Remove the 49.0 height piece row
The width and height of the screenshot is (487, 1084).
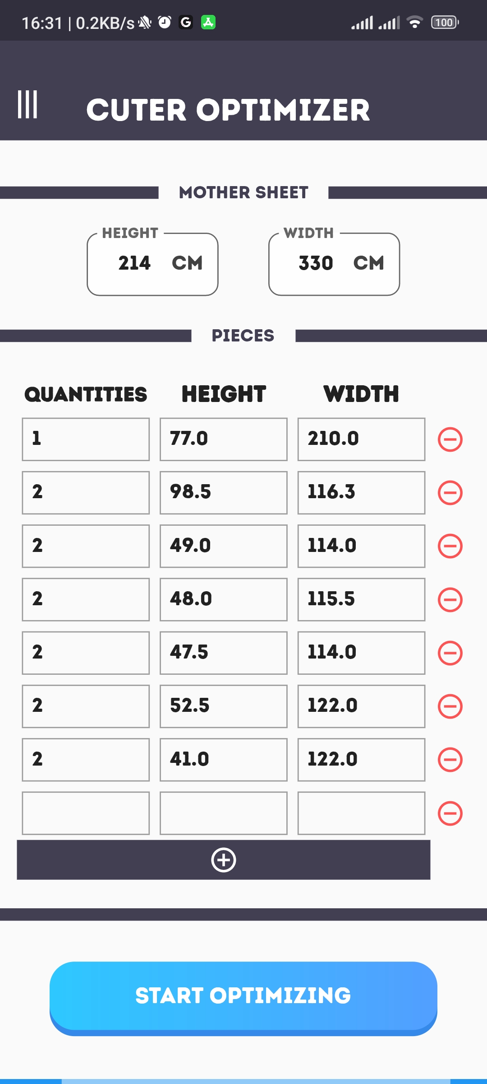point(450,546)
